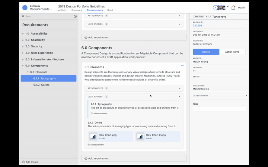Click the bottom Add requirement button
This screenshot has height=167, width=268.
134,158
